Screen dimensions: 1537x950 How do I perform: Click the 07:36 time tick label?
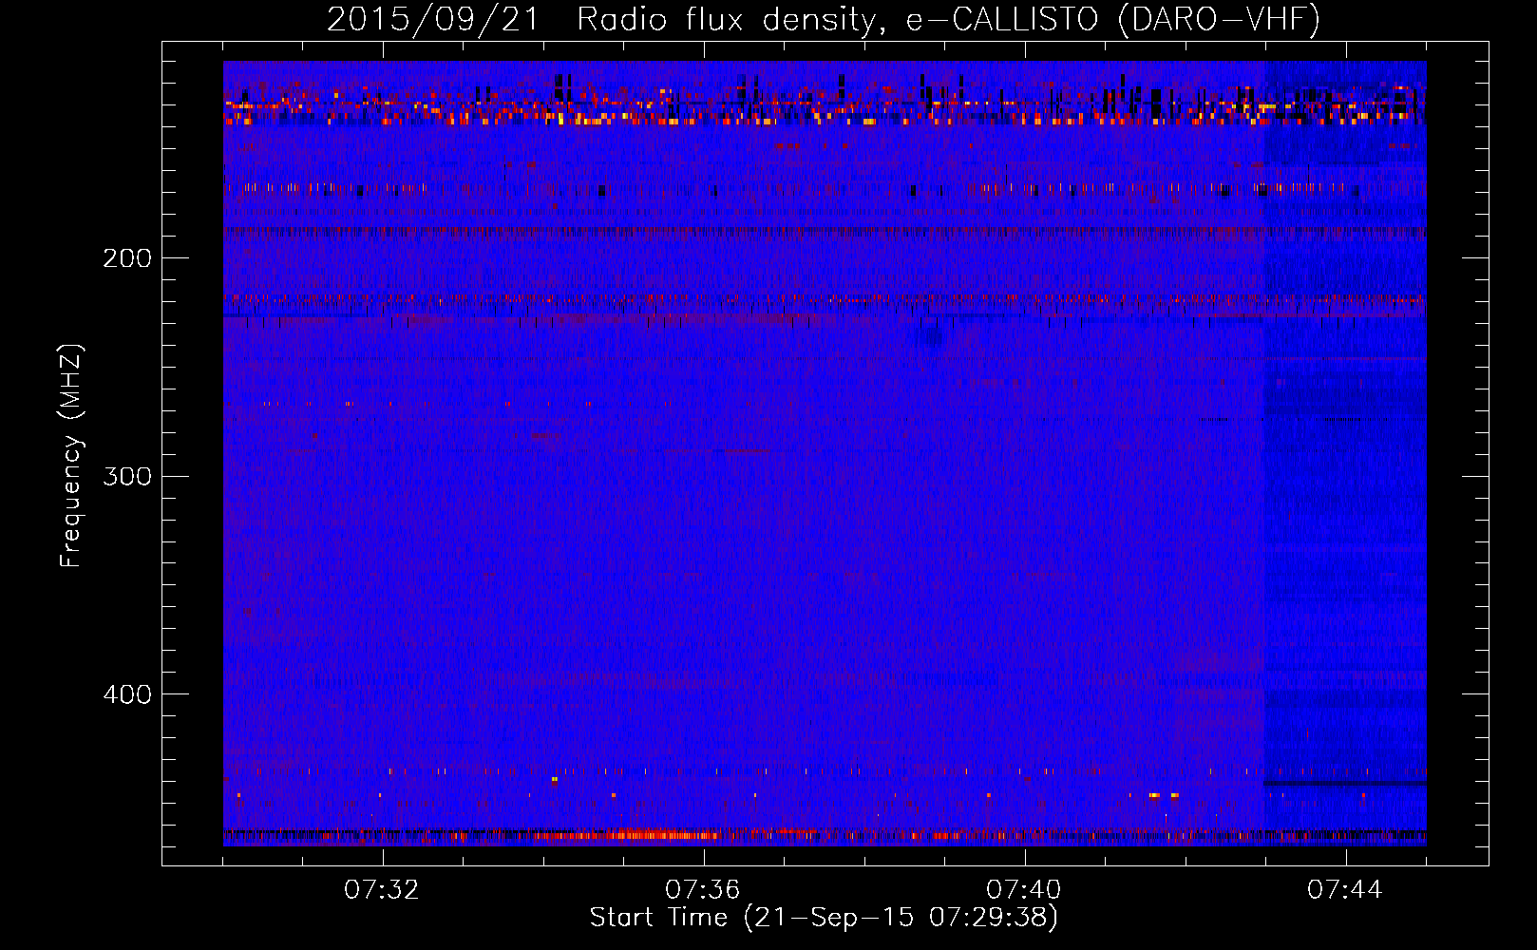click(x=703, y=890)
